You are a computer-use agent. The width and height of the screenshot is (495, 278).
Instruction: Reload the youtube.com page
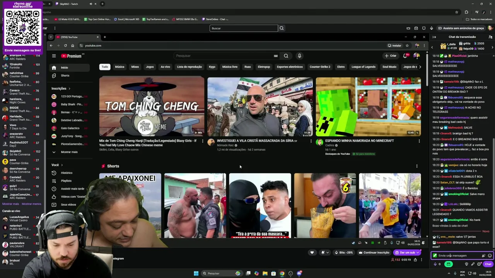pyautogui.click(x=65, y=46)
